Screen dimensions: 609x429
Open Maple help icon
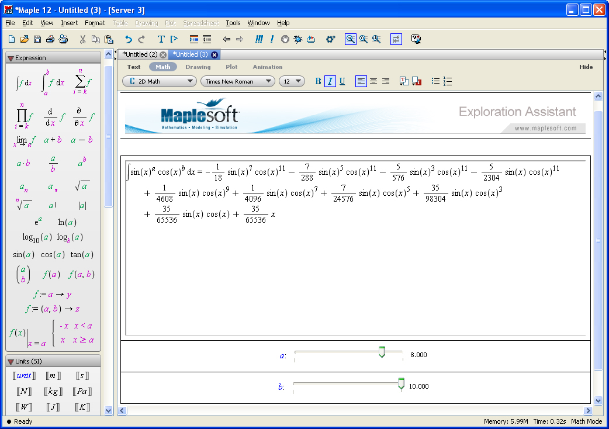click(416, 39)
